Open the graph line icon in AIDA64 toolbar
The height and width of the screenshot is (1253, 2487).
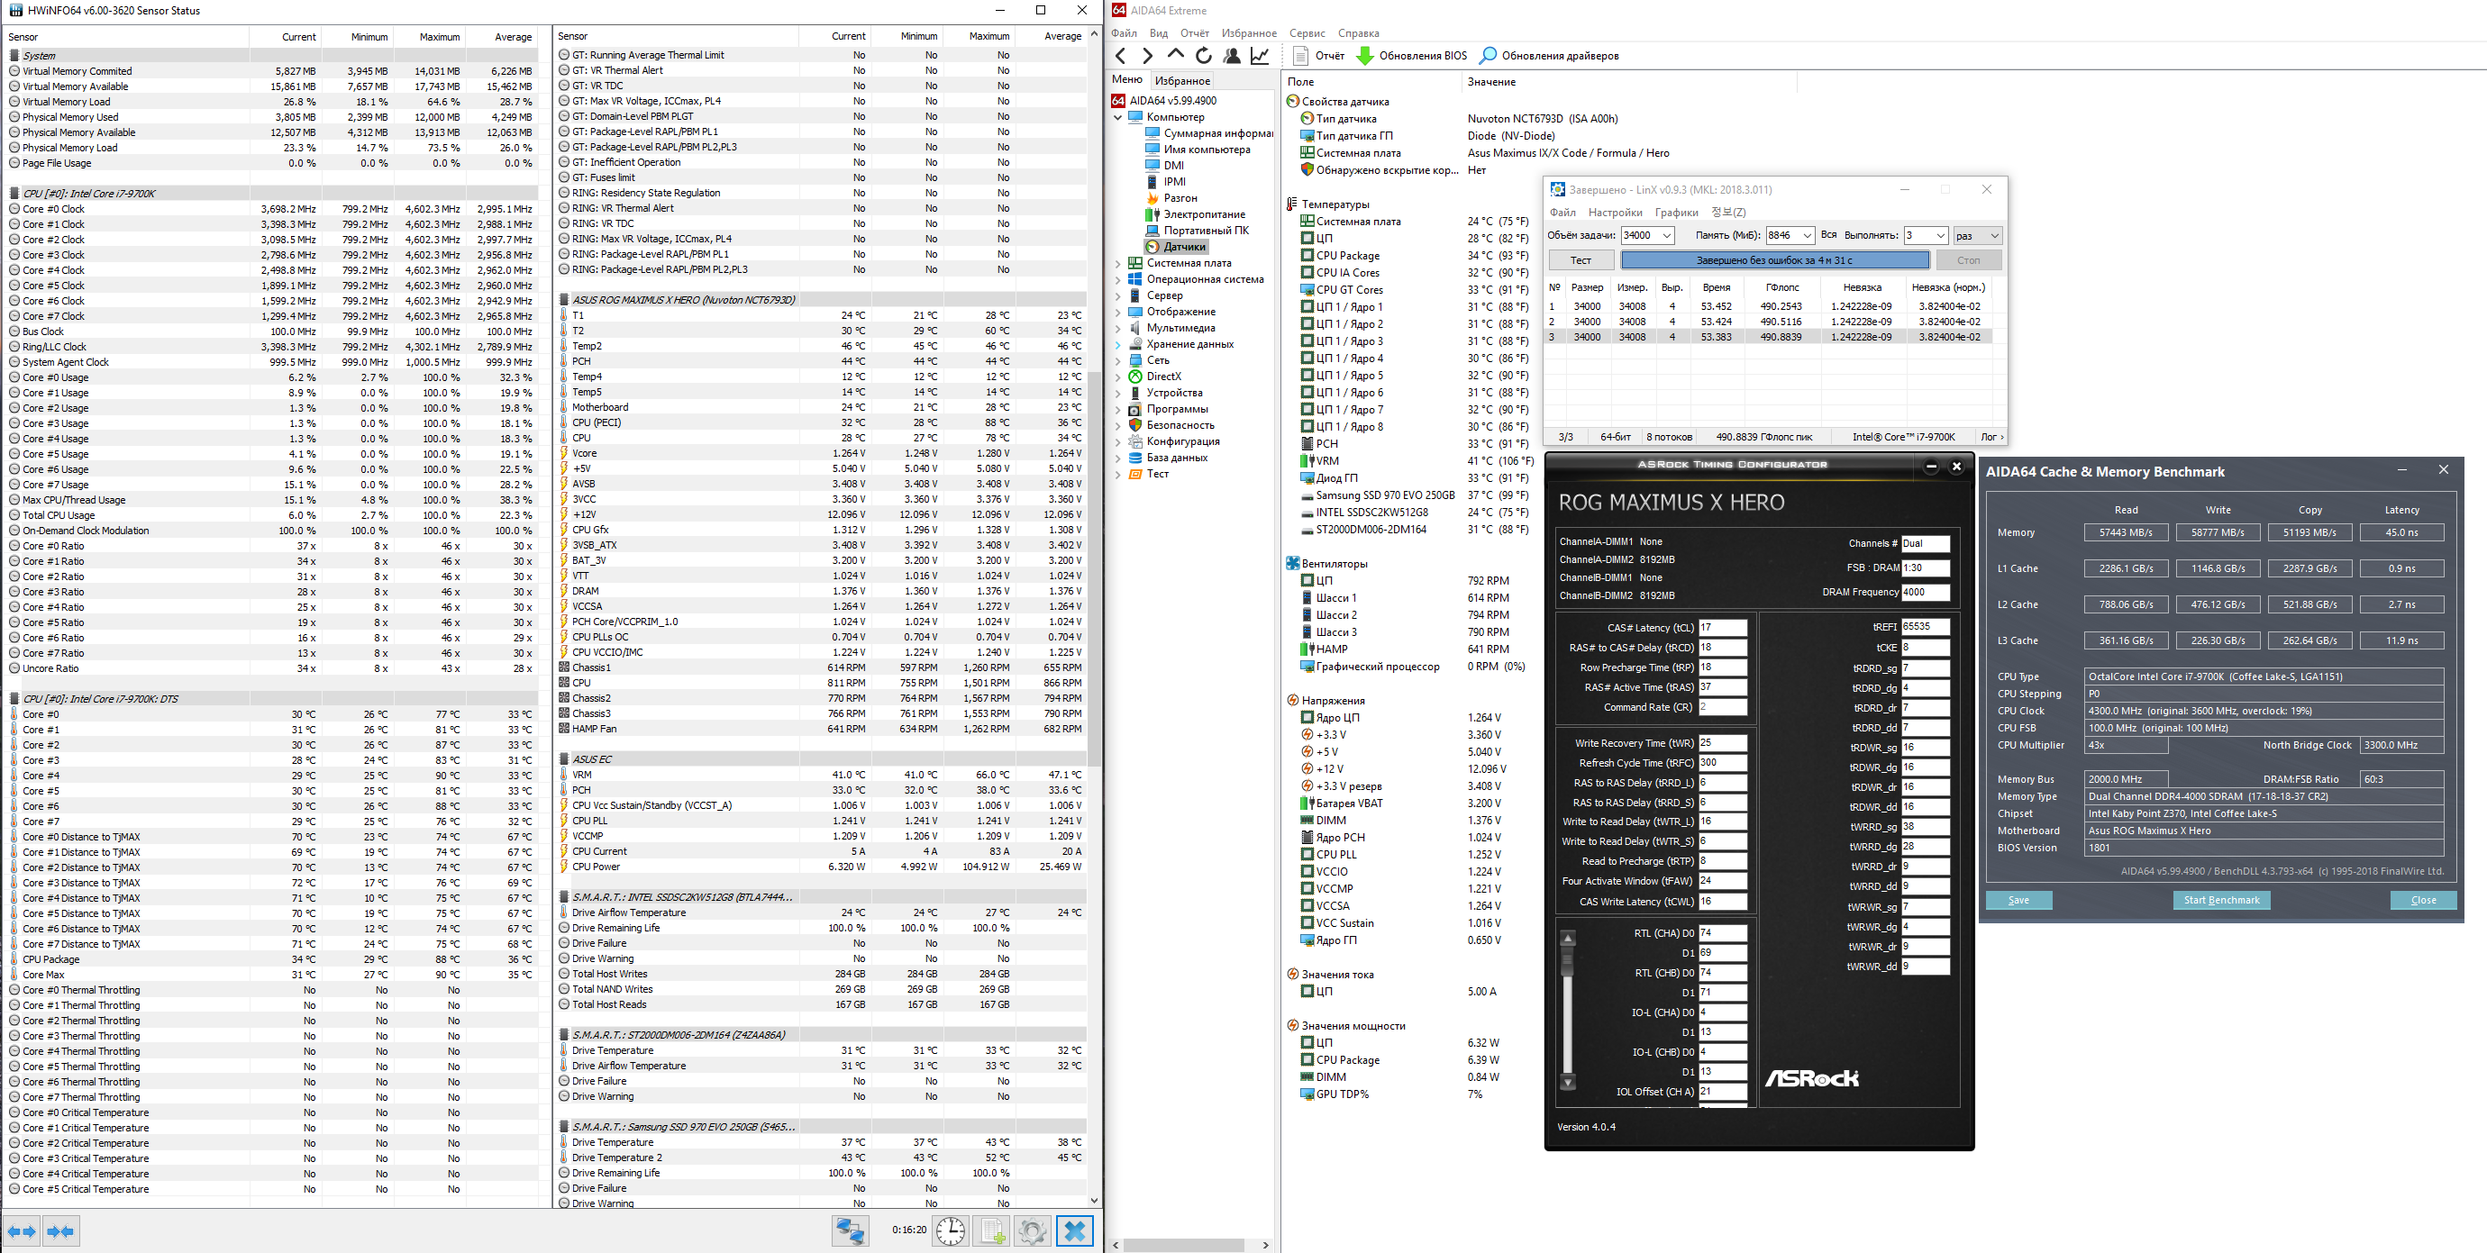click(x=1260, y=56)
